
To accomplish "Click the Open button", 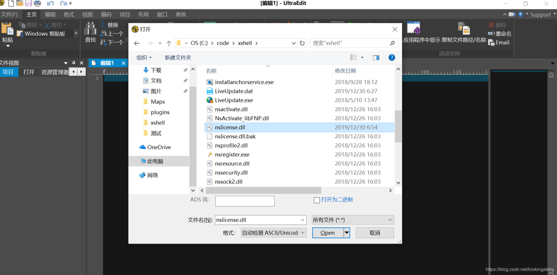I will click(328, 233).
